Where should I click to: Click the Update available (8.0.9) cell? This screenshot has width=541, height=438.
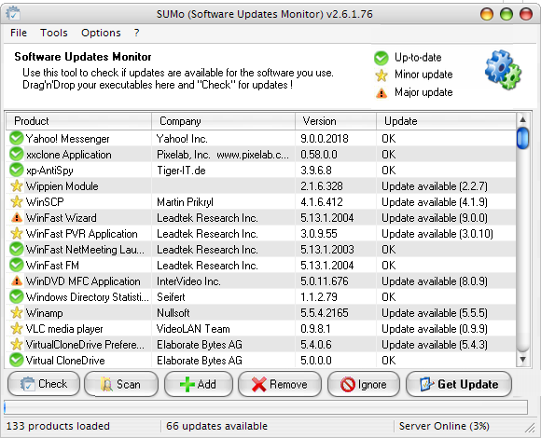[435, 281]
